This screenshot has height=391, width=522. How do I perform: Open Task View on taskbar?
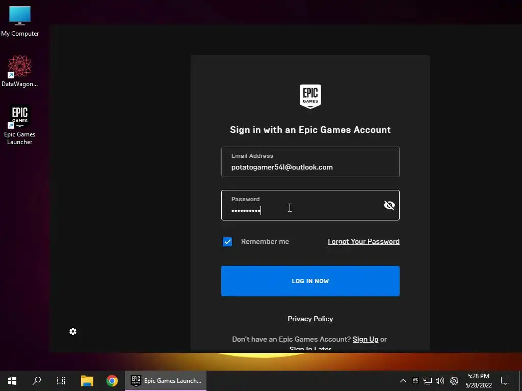[61, 381]
